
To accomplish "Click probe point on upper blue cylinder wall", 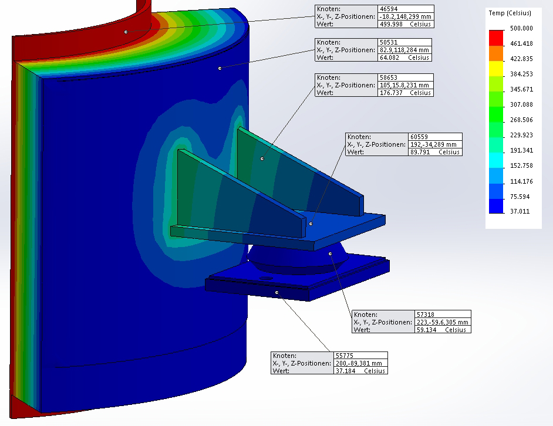I will 220,69.
